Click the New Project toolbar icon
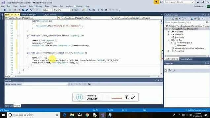210x118 pixels. pos(15,10)
